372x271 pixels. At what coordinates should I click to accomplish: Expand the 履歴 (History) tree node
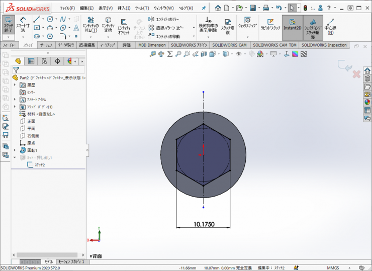15,85
